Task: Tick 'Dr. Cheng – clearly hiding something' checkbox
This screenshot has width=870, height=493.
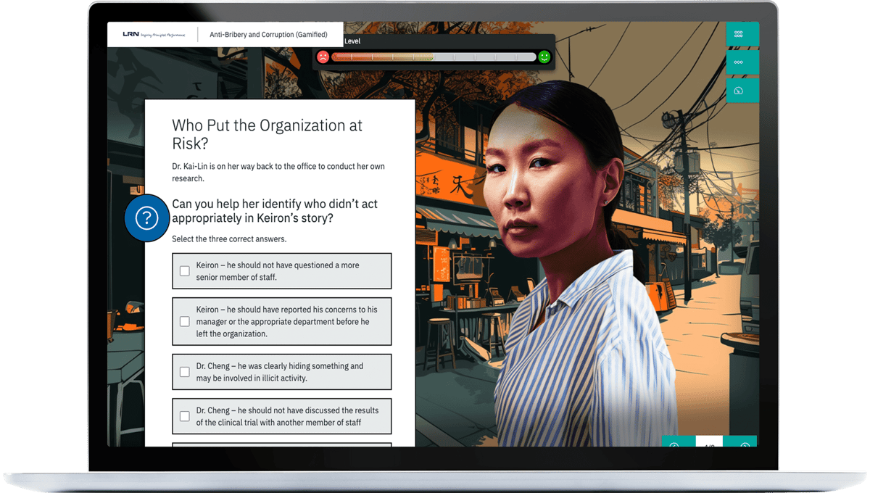Action: point(185,372)
